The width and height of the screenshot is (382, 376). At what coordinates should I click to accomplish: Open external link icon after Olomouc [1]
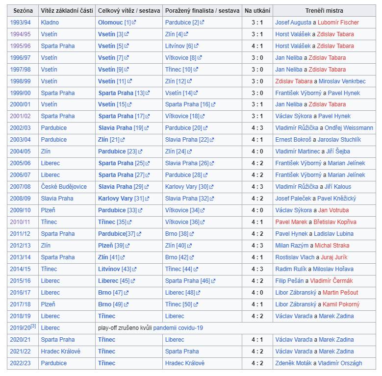134,23
